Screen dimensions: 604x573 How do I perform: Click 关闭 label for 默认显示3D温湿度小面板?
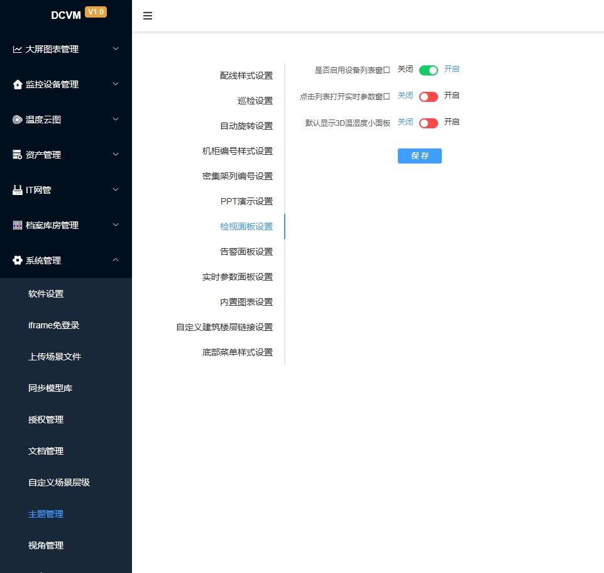405,122
